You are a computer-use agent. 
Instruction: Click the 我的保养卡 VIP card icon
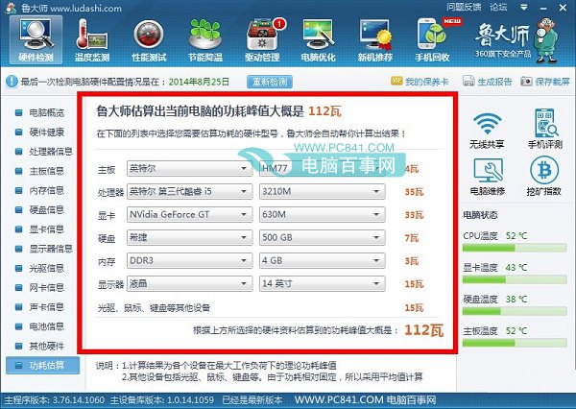point(396,81)
